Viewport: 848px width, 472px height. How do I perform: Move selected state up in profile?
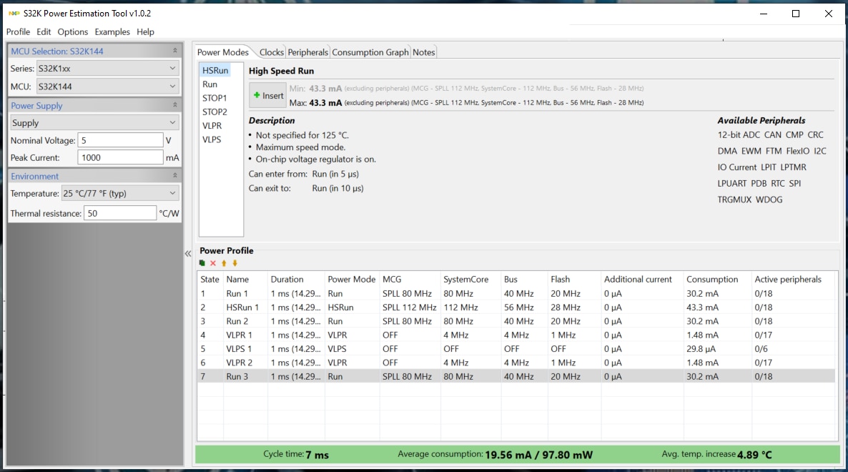[224, 263]
